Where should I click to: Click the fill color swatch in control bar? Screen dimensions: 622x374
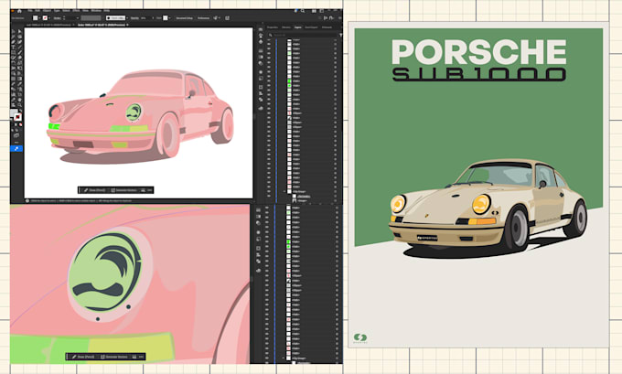click(36, 18)
